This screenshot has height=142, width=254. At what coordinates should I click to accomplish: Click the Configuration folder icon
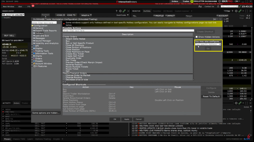(x=32, y=26)
